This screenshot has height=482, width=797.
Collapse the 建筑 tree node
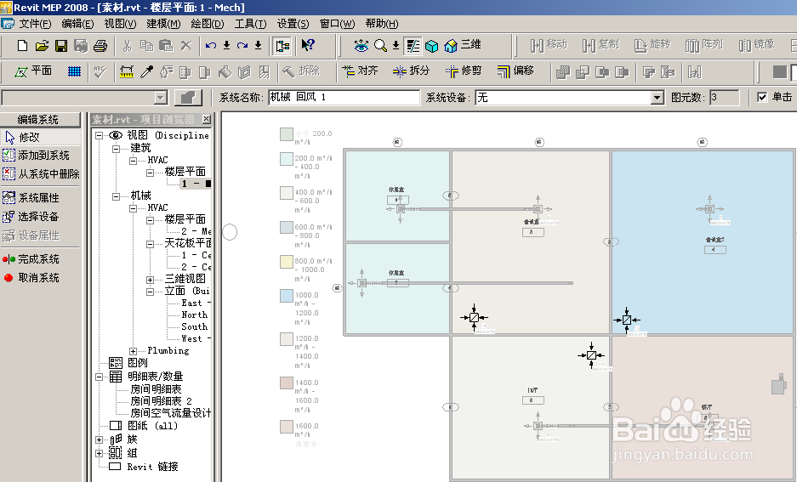(117, 148)
